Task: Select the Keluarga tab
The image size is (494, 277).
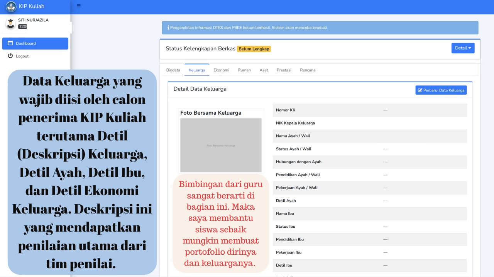Action: [x=197, y=70]
